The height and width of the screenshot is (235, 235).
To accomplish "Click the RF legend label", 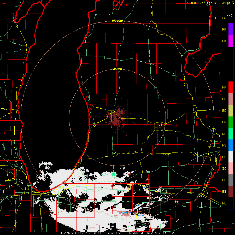I will [x=224, y=29].
